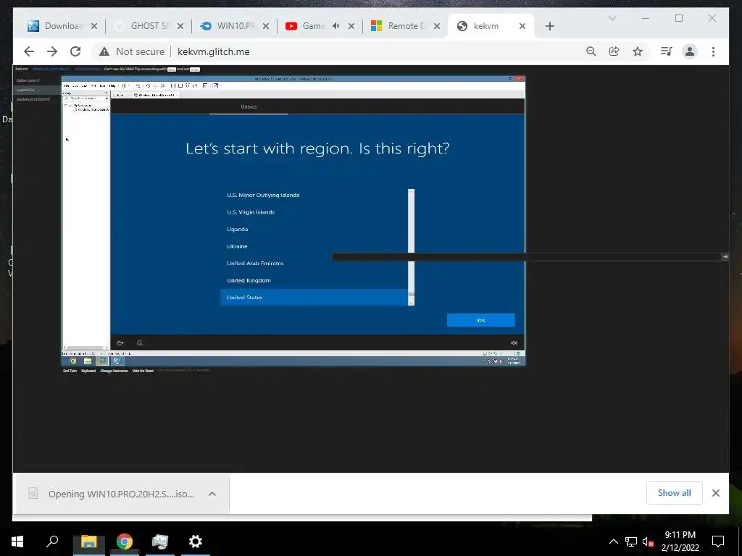
Task: Open the tab search chevron
Action: (612, 18)
